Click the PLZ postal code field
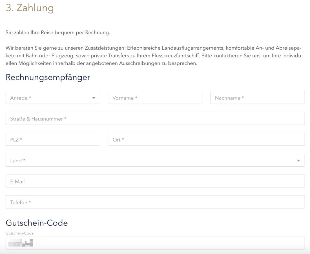Image resolution: width=310 pixels, height=254 pixels. pyautogui.click(x=53, y=139)
